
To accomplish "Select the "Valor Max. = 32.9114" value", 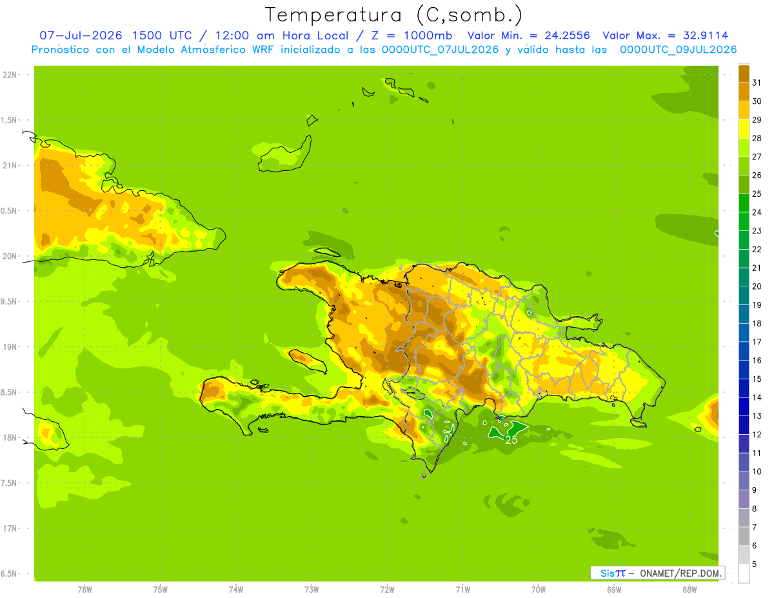I will [666, 35].
